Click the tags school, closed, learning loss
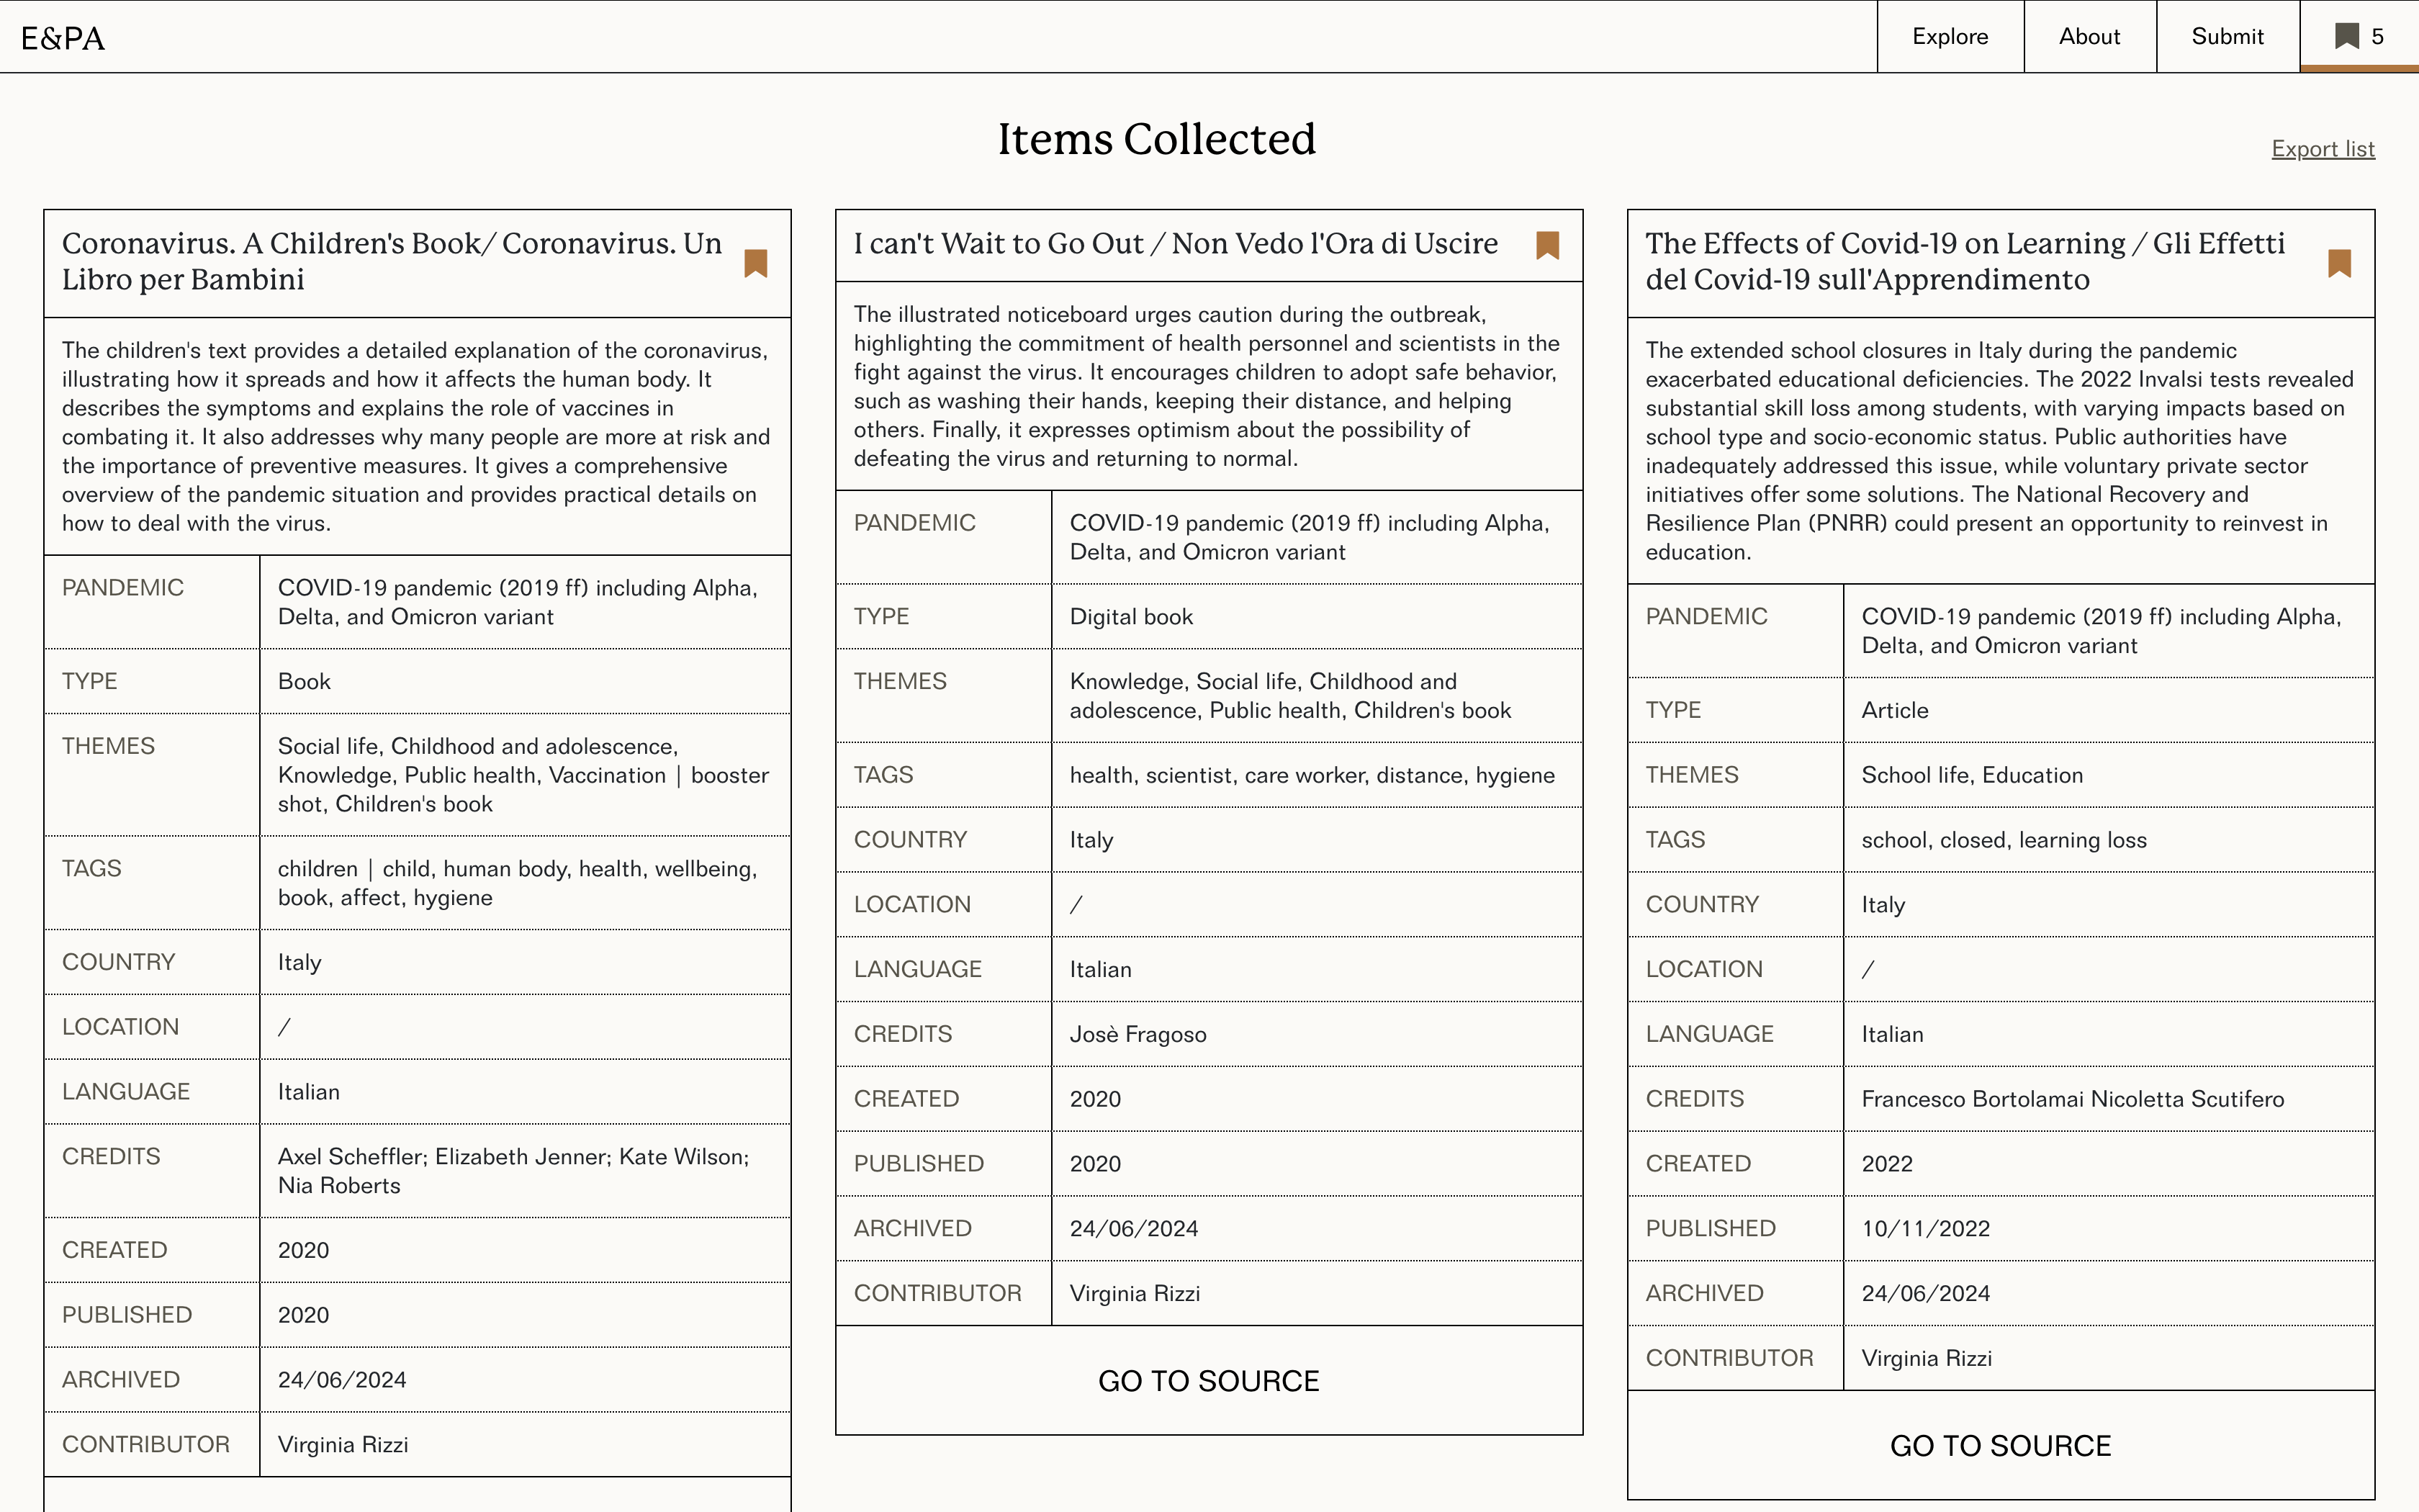This screenshot has width=2419, height=1512. (x=2003, y=840)
